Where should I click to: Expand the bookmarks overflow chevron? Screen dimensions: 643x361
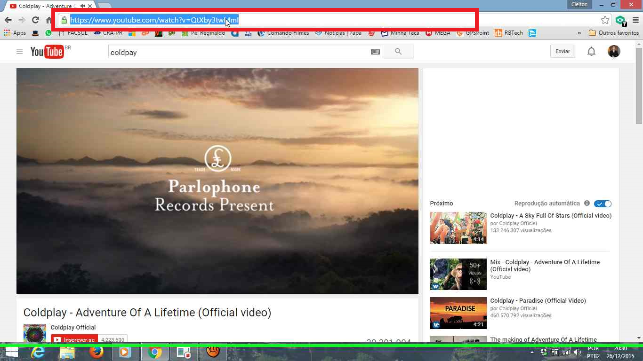click(579, 33)
